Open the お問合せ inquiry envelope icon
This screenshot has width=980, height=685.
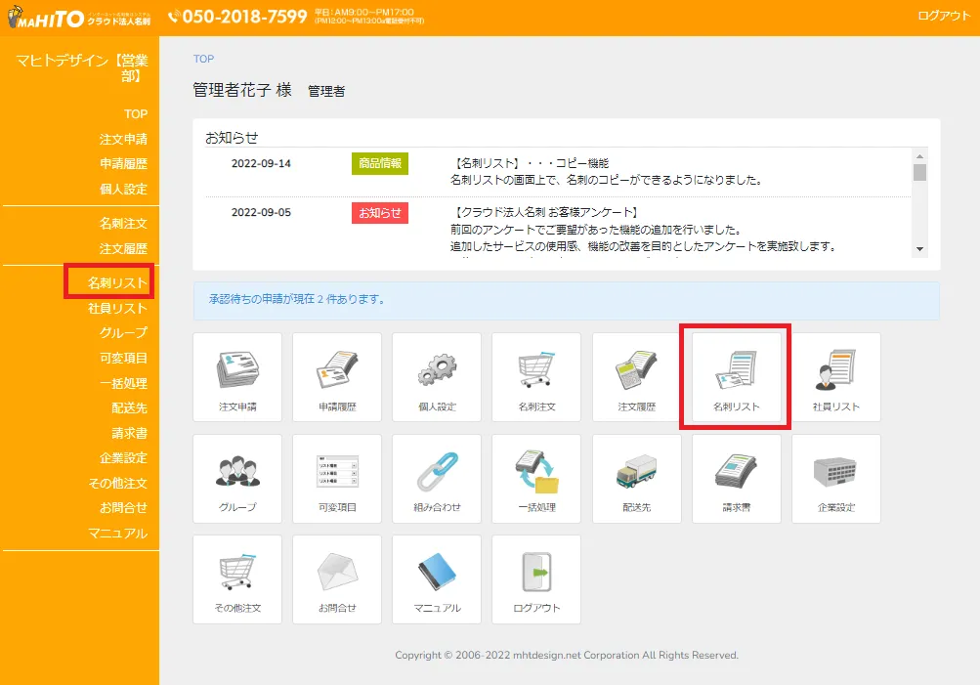pos(336,578)
